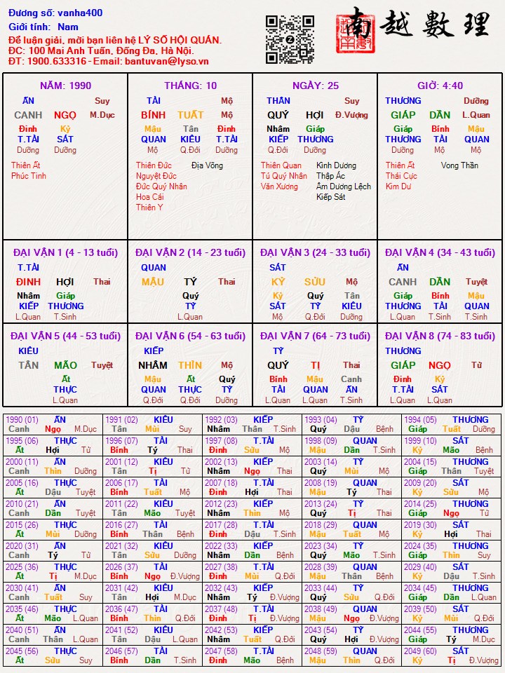
Task: Click the year cell '2014 (25)'
Action: (x=451, y=509)
